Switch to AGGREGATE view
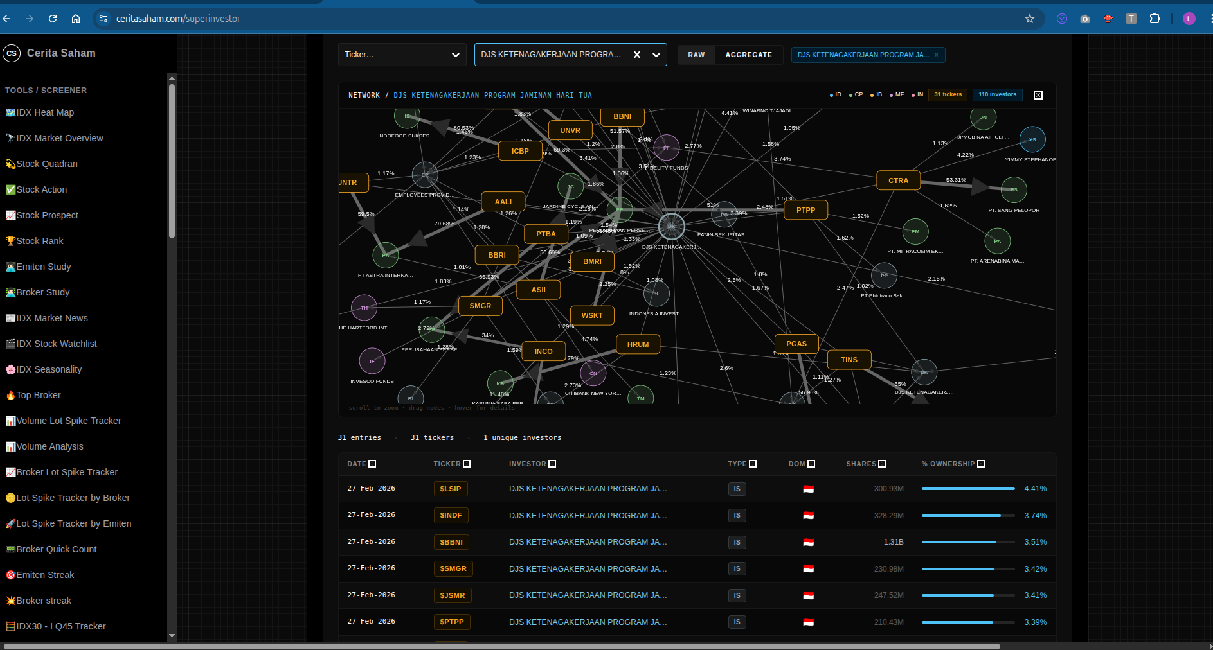 click(748, 55)
